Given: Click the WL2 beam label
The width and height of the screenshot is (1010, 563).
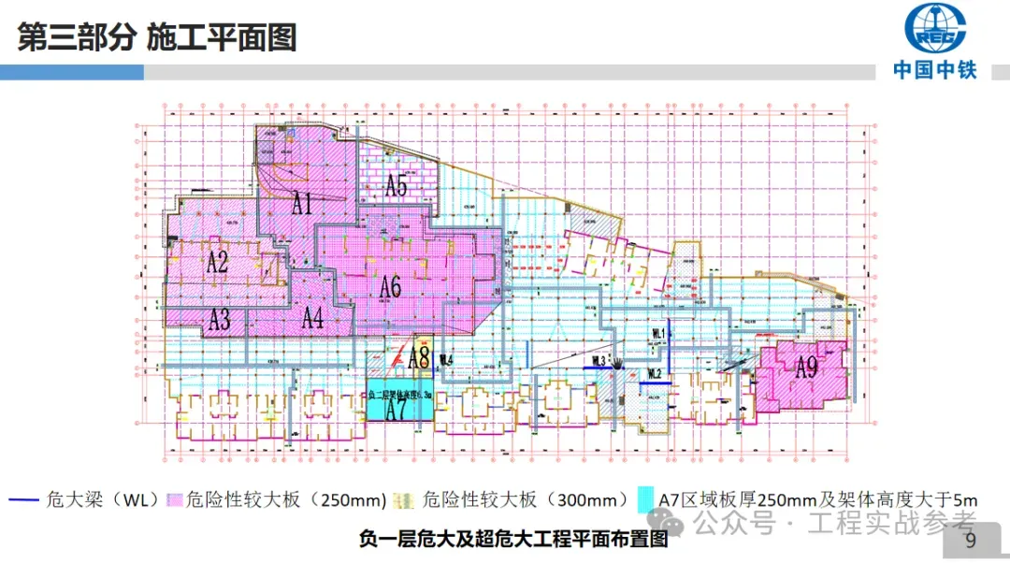Looking at the screenshot, I should pos(655,373).
